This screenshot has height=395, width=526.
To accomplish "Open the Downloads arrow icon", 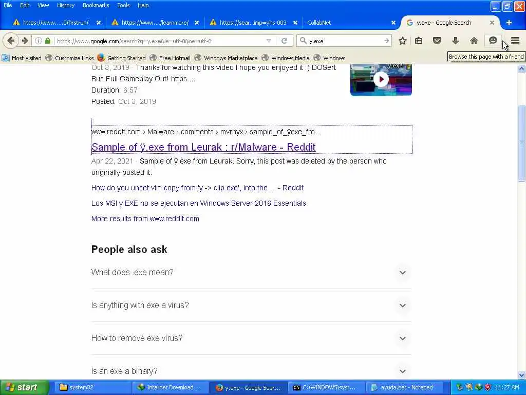I will (x=456, y=41).
